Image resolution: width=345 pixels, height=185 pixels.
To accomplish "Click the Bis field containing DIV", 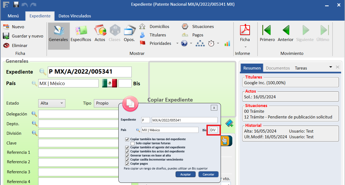I will 213,130.
